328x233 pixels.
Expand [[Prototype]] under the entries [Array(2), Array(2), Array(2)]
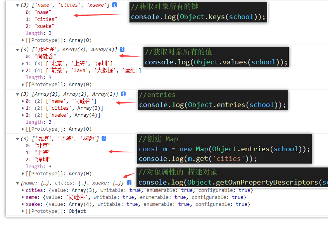click(x=23, y=129)
